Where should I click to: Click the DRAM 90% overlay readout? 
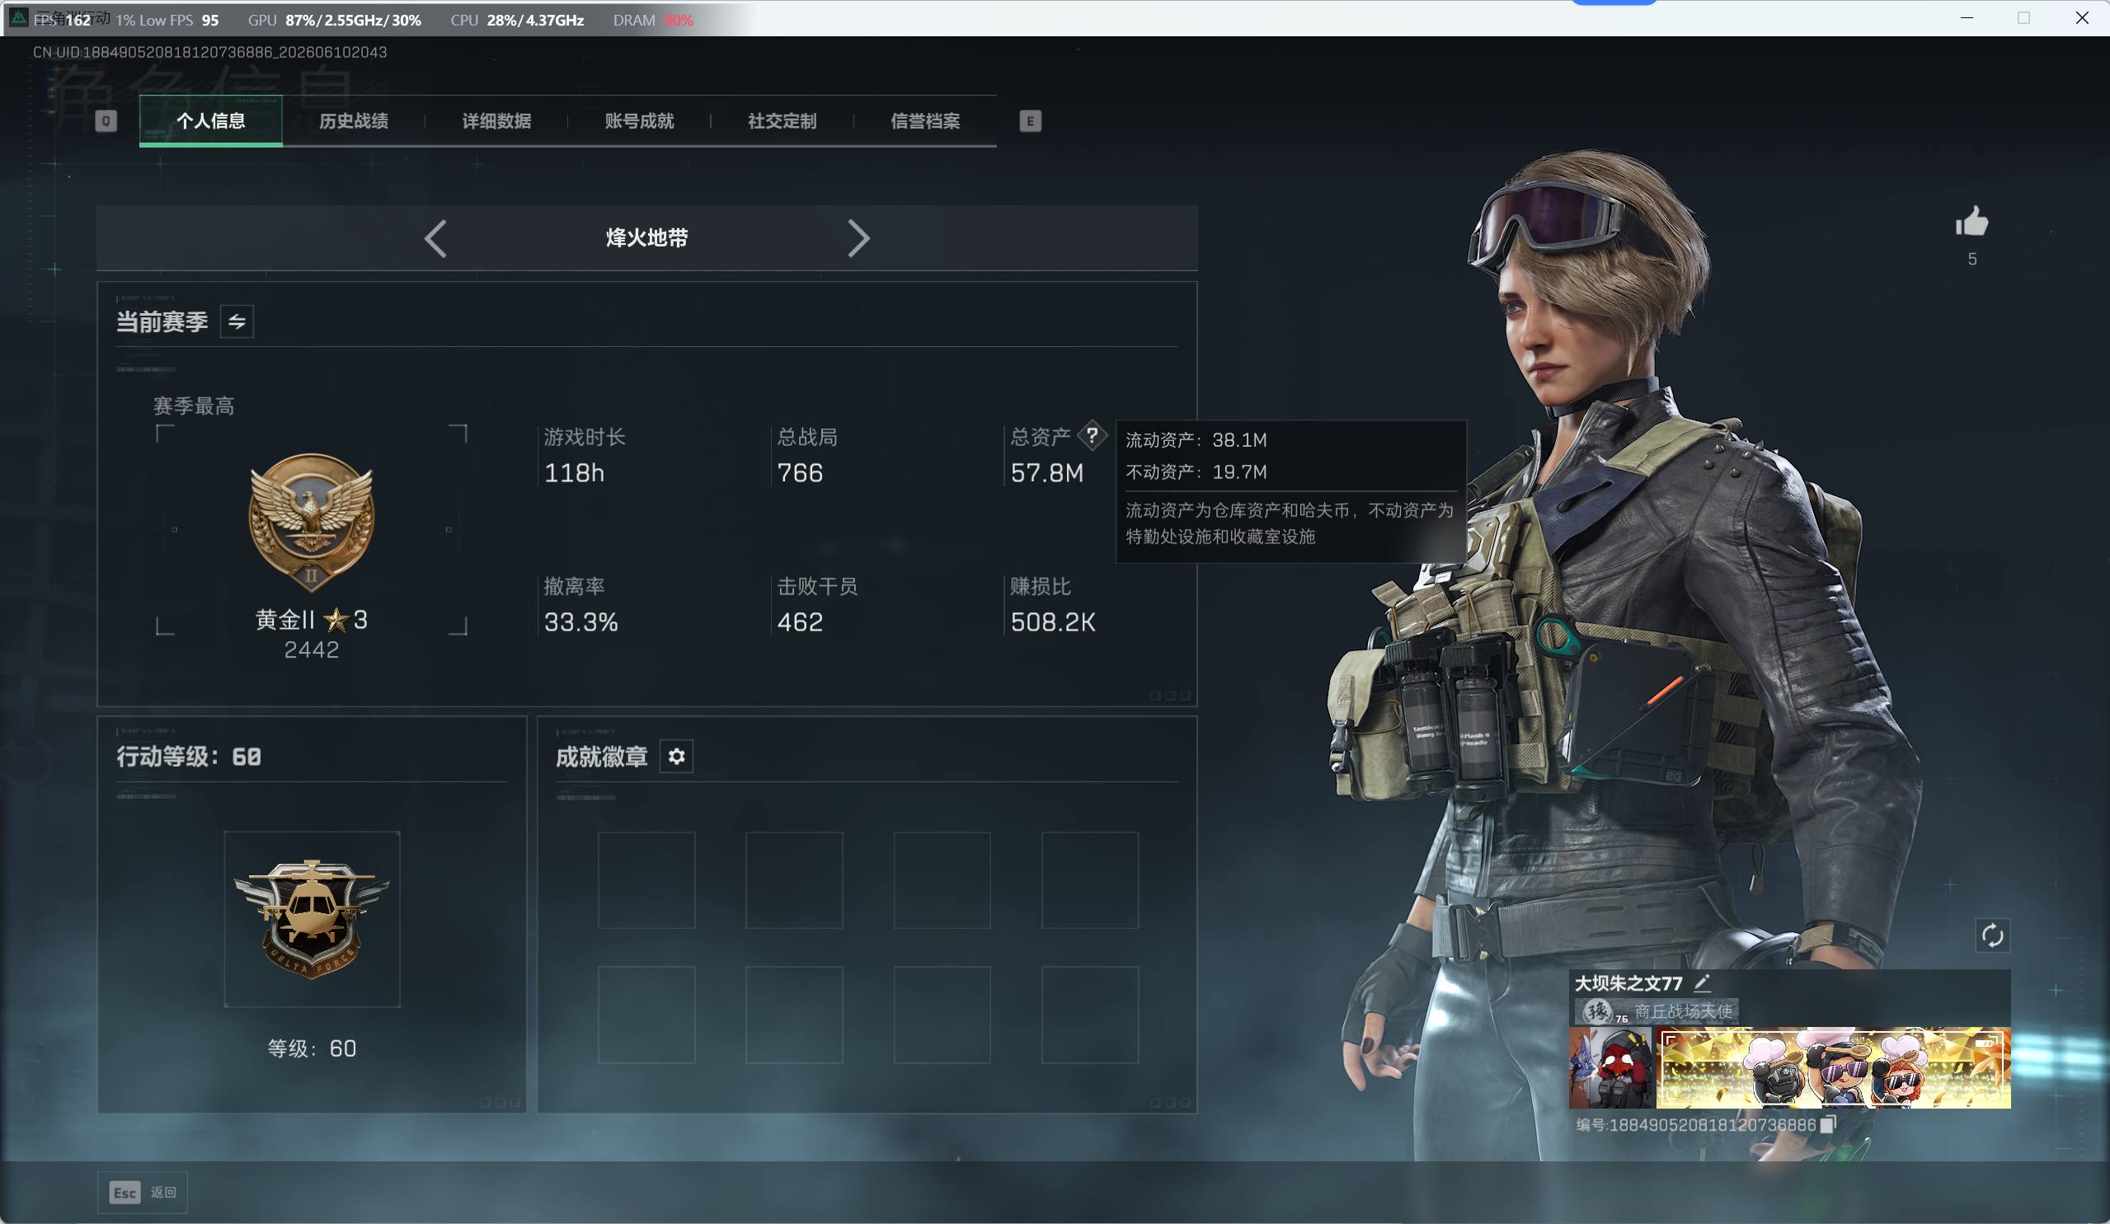click(x=653, y=20)
